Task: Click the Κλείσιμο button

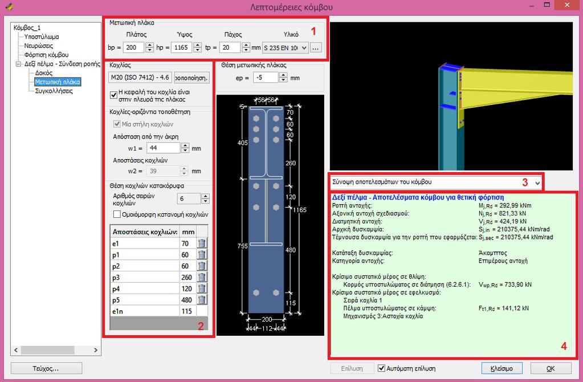Action: pyautogui.click(x=501, y=368)
